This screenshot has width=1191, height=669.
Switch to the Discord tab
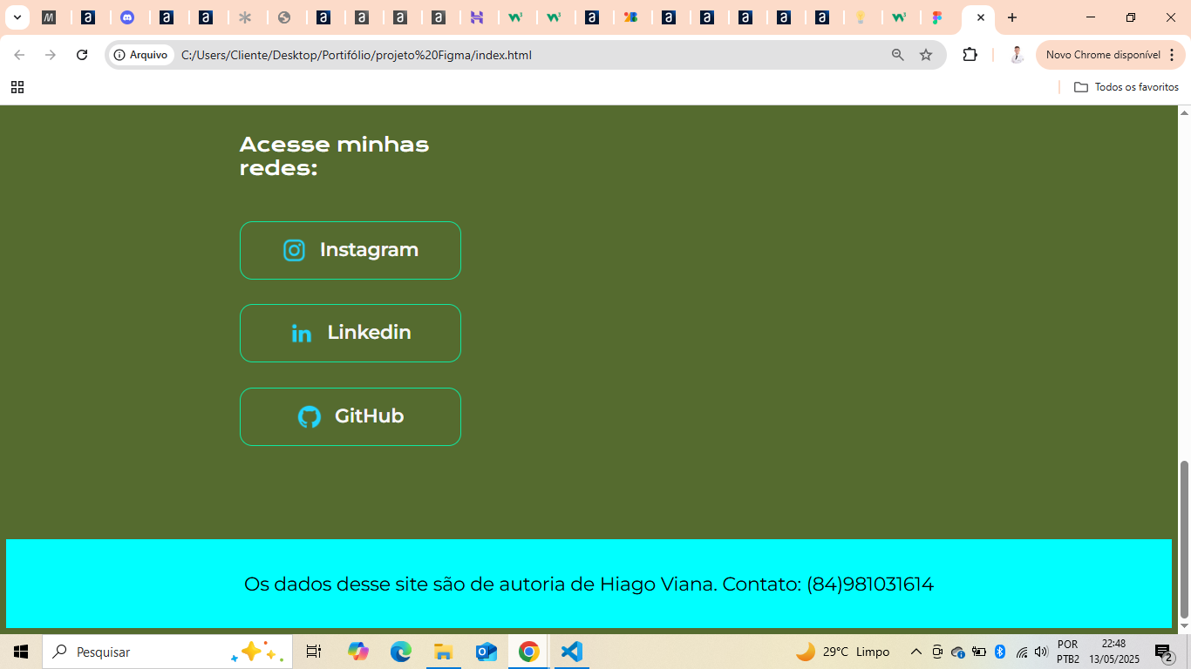point(127,17)
